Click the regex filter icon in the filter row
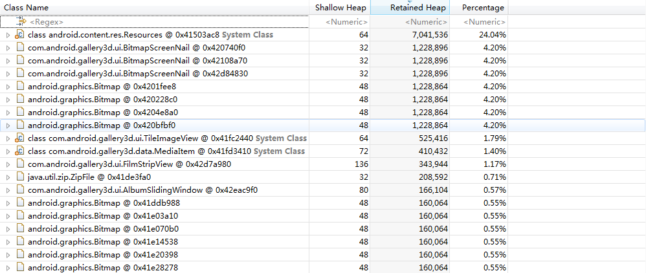This screenshot has height=273, width=646. (21, 21)
